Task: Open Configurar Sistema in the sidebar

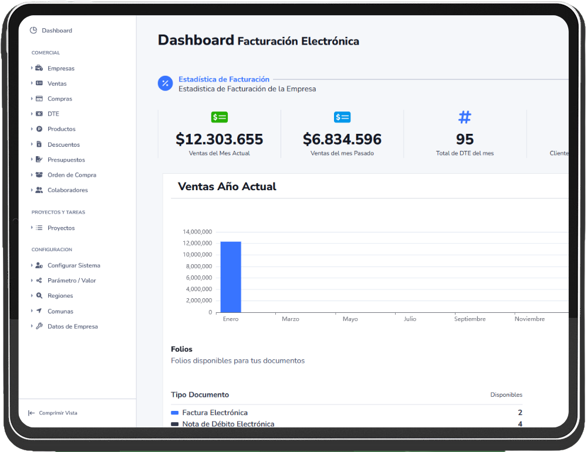Action: [73, 265]
